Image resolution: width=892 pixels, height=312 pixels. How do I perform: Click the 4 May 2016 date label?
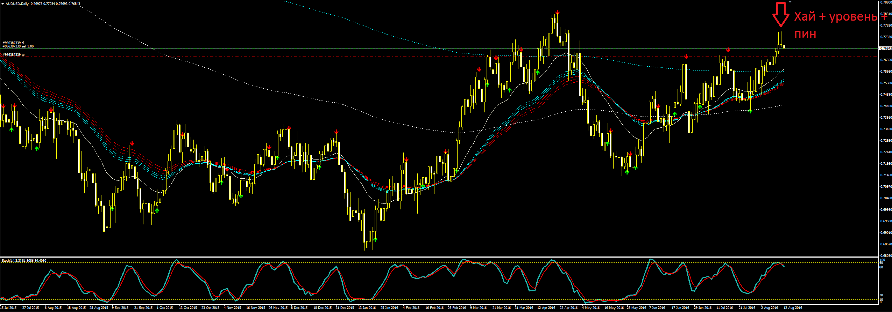coord(591,308)
